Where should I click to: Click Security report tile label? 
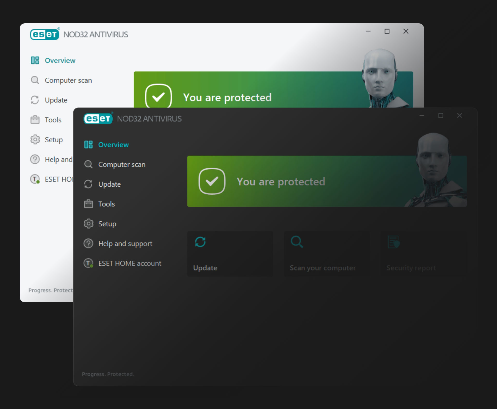pyautogui.click(x=411, y=268)
